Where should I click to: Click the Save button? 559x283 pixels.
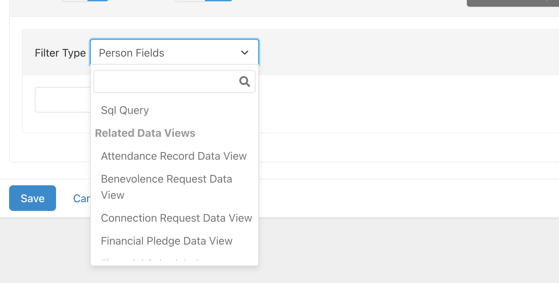(x=32, y=198)
